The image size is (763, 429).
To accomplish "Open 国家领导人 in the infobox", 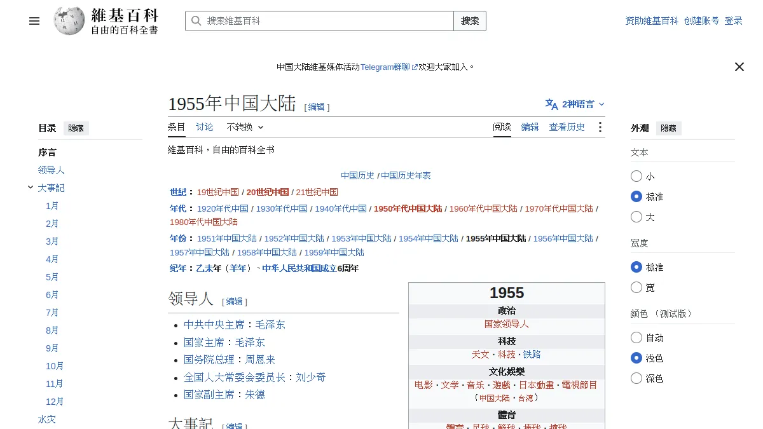I will (x=507, y=324).
